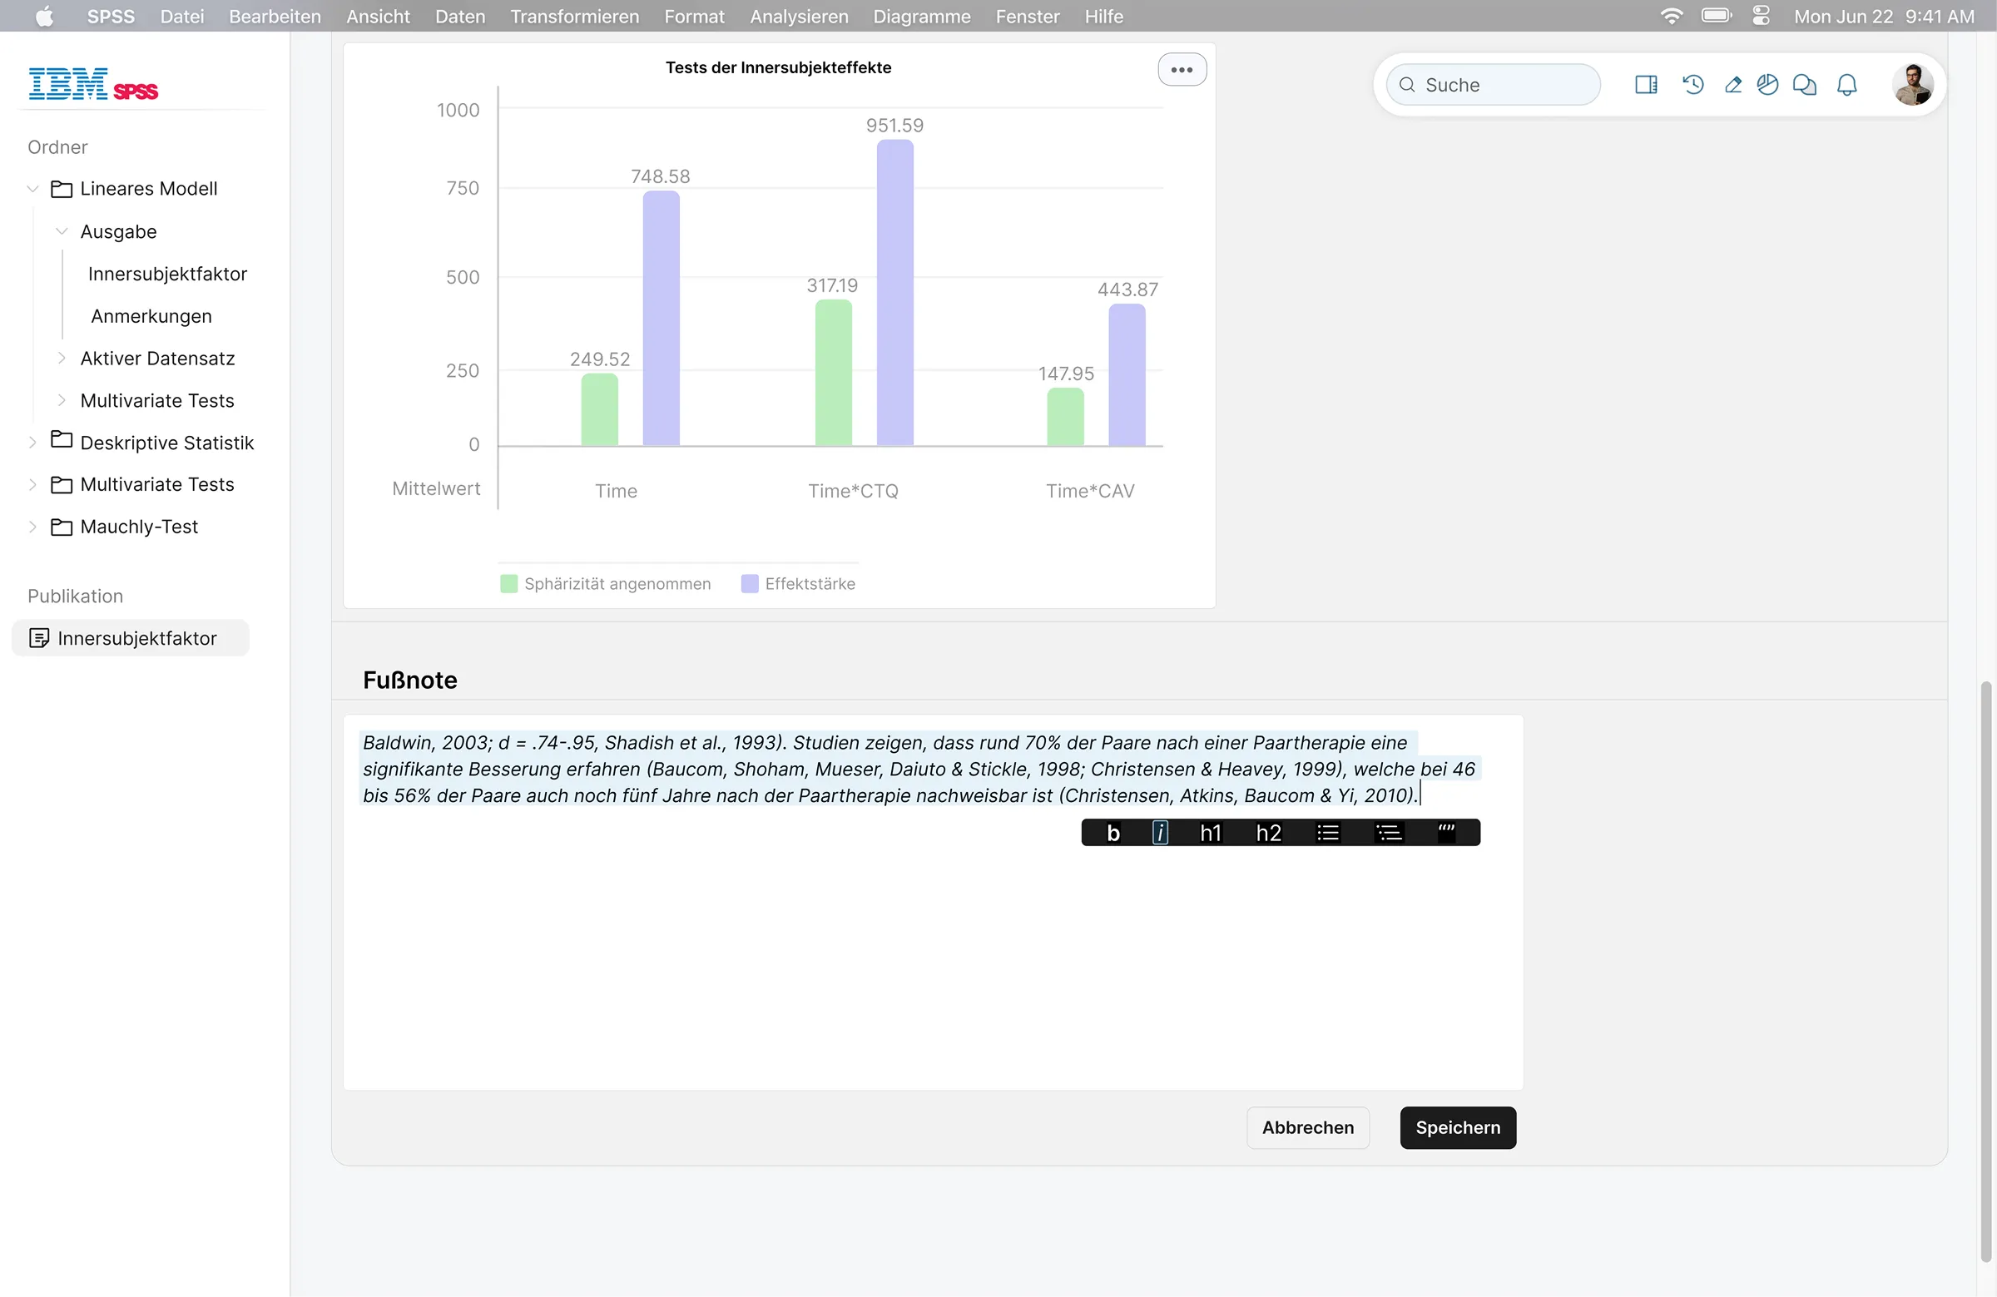Open the notifications bell

click(1846, 85)
